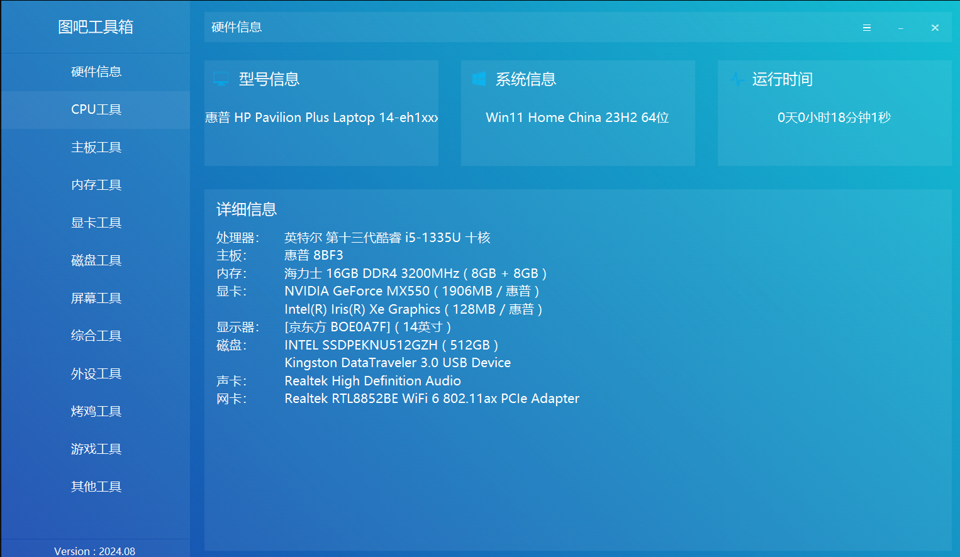Click the HP Pavilion Plus Laptop model text
The height and width of the screenshot is (557, 960).
tap(321, 118)
